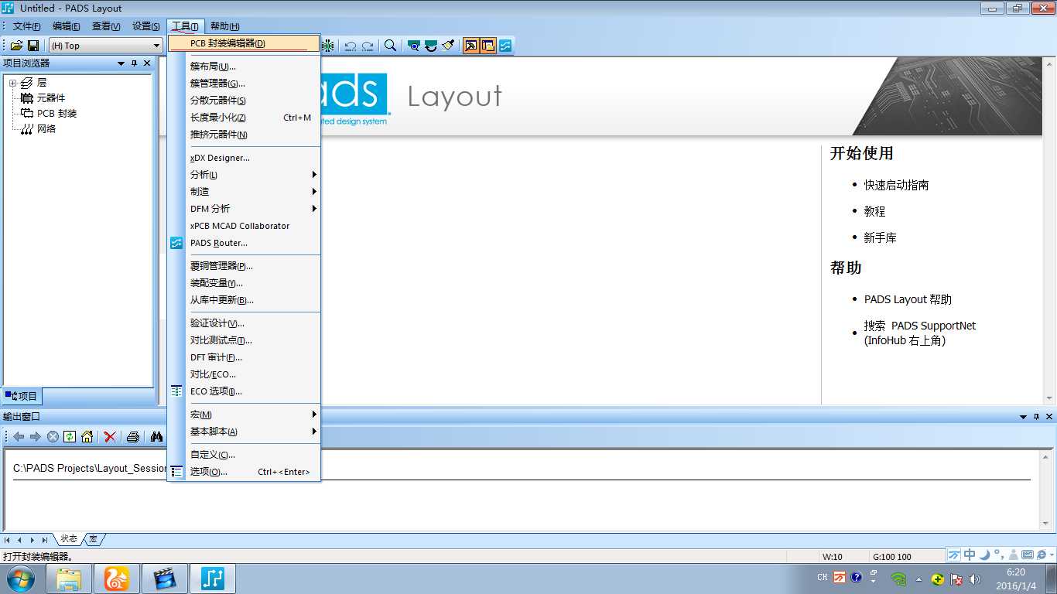Select the 网络 tree item

point(46,129)
